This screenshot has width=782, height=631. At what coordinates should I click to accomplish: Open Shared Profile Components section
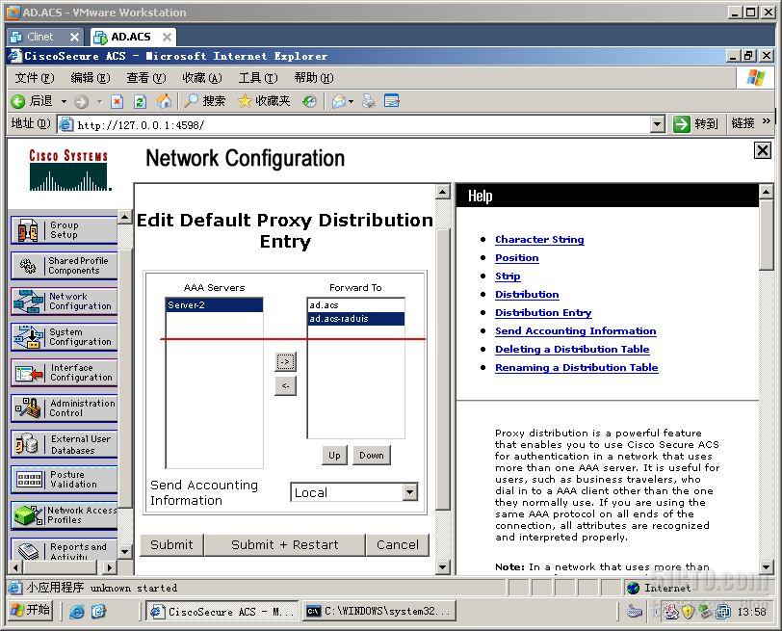click(64, 265)
